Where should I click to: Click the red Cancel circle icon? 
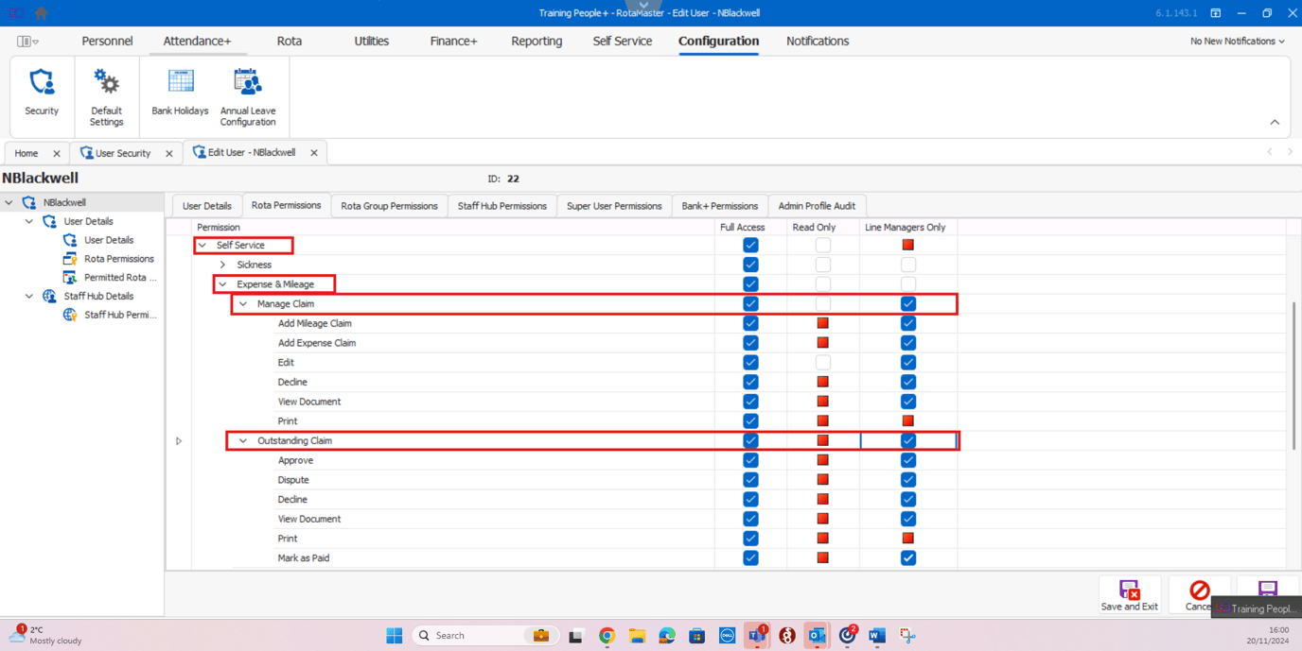click(1199, 591)
